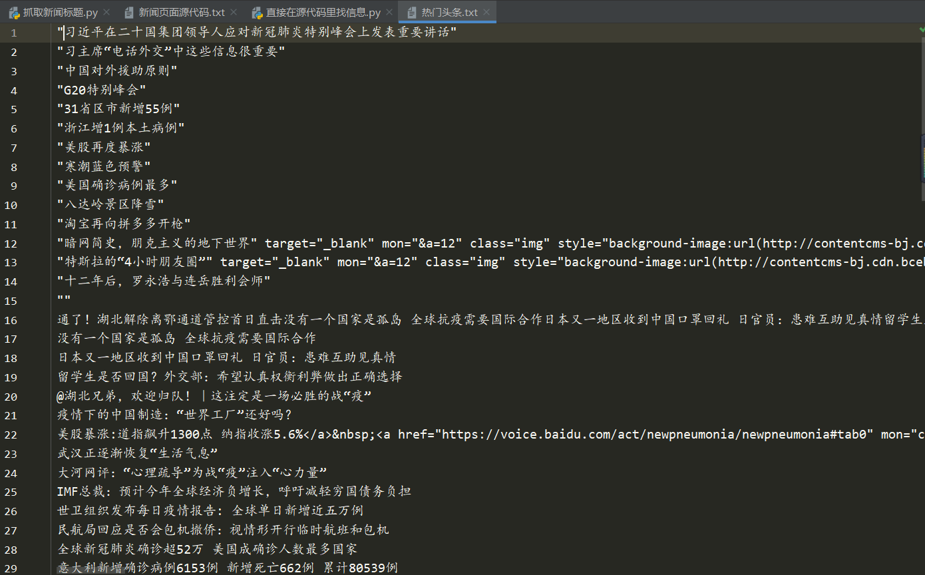Click the line "意大利新增确诊病例6153例"
This screenshot has width=925, height=575.
pyautogui.click(x=228, y=568)
